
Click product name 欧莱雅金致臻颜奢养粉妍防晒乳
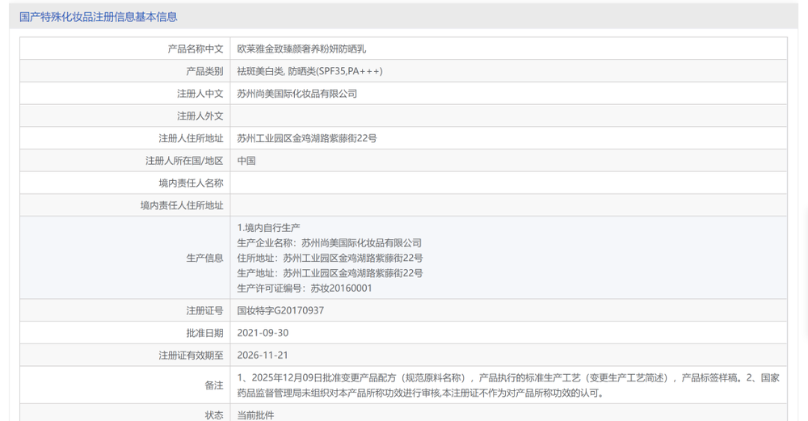click(x=301, y=48)
